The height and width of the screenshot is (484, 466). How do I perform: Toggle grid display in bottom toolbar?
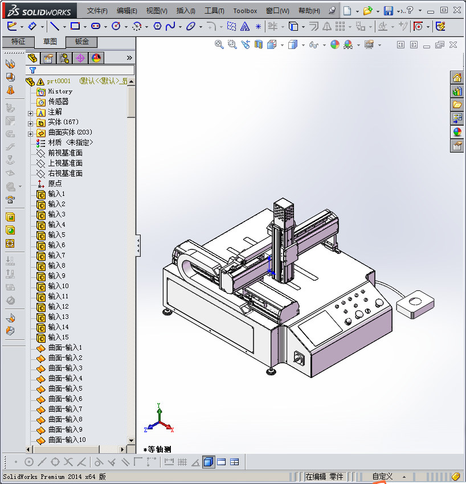point(182,462)
